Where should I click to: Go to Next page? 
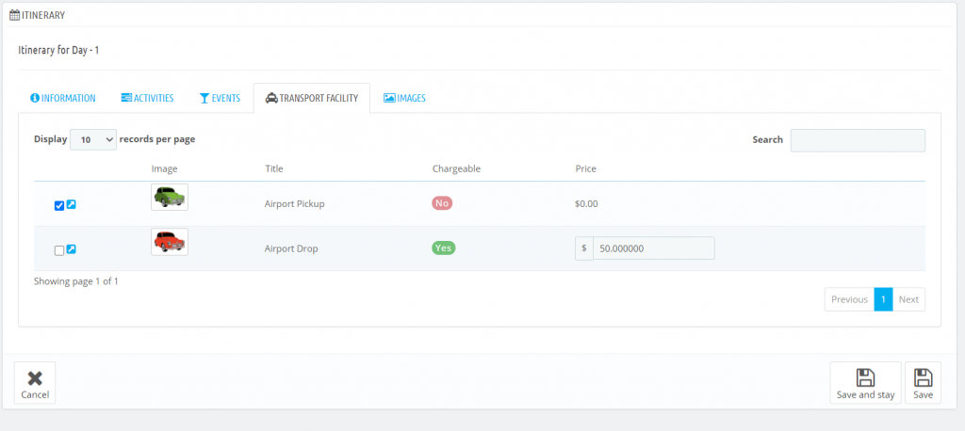pyautogui.click(x=908, y=299)
